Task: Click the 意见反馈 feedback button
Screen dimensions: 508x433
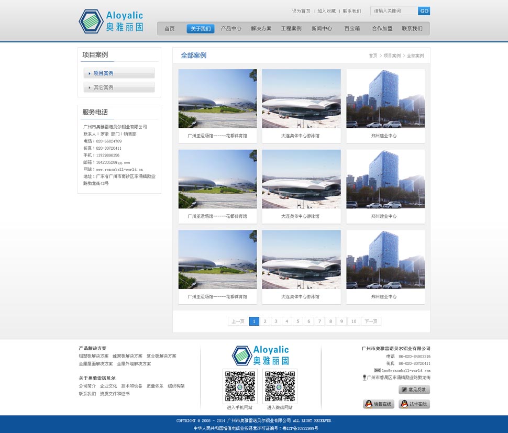Action: coord(414,390)
